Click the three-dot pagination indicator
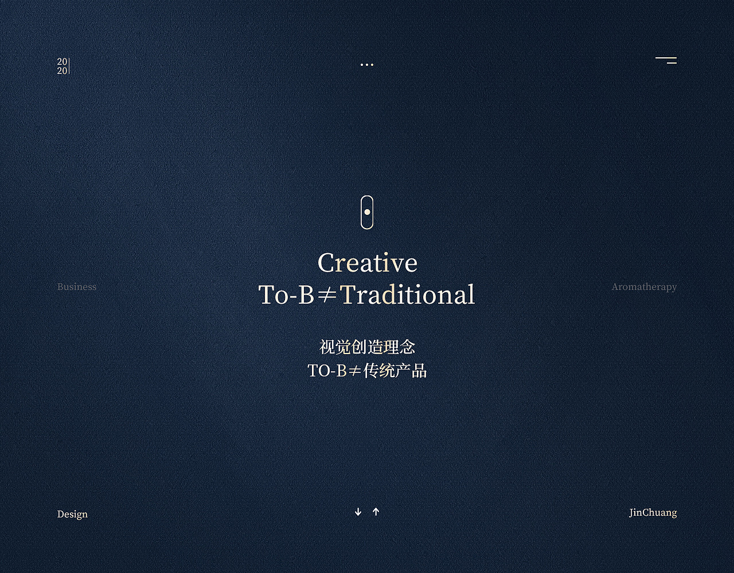 pyautogui.click(x=367, y=65)
